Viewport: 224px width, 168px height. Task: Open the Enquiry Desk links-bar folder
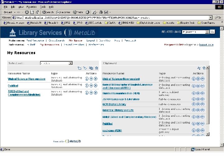click(x=186, y=23)
